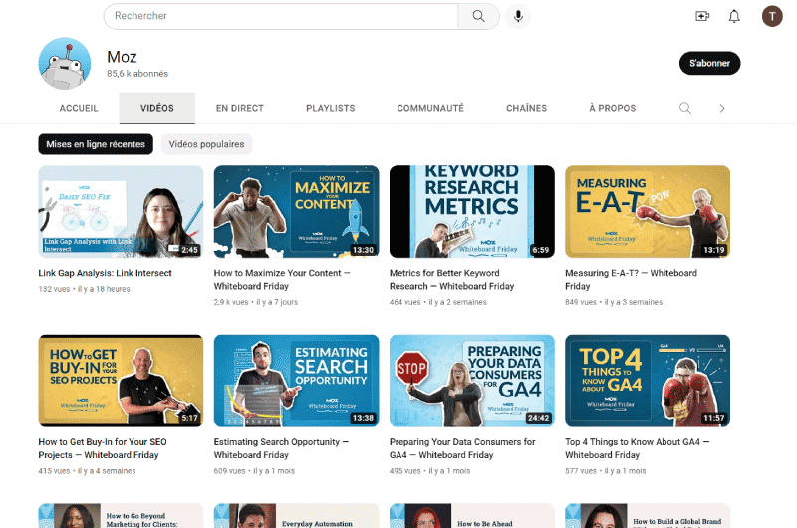This screenshot has width=797, height=528.
Task: Select Vidéos populaires filter chip
Action: click(x=206, y=144)
